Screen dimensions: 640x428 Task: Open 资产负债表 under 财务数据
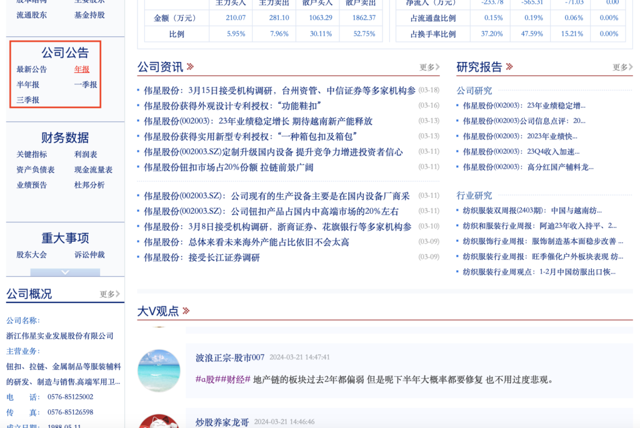pyautogui.click(x=36, y=170)
